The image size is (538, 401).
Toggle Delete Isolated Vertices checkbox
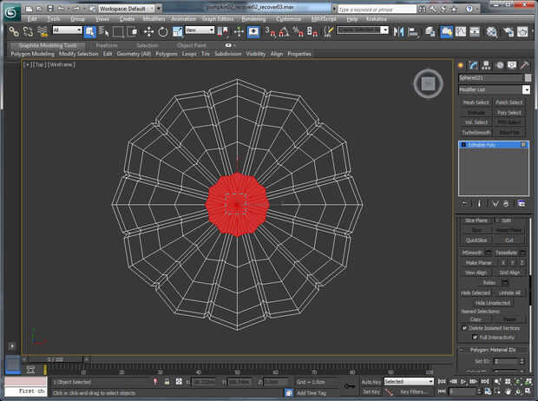464,328
